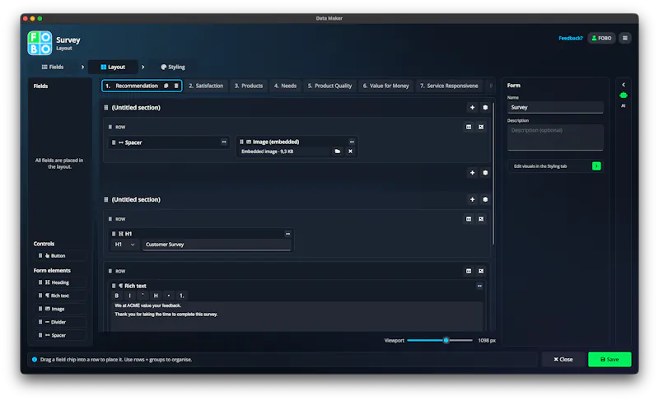Click chevron between Fields and Layout
The image size is (659, 401).
coord(82,67)
